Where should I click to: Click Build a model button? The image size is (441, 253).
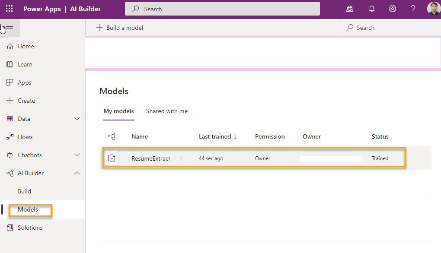coord(119,28)
